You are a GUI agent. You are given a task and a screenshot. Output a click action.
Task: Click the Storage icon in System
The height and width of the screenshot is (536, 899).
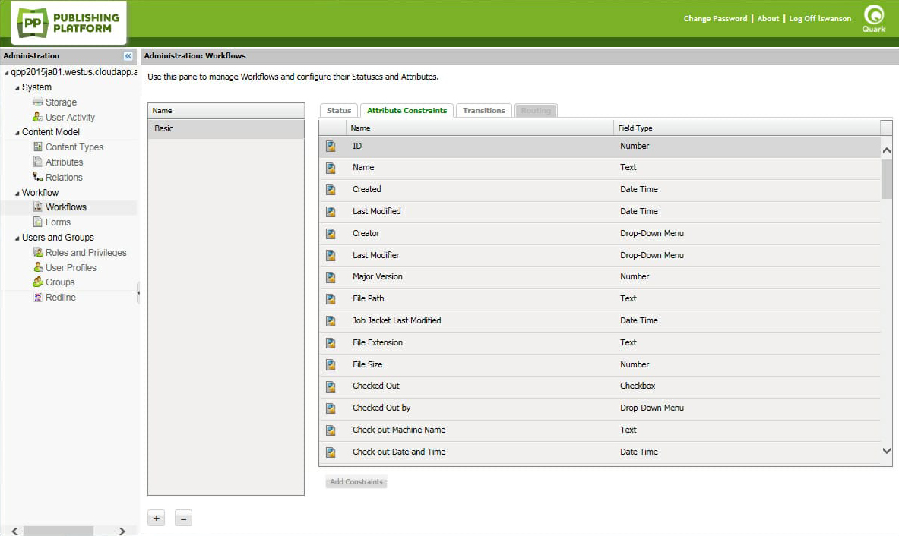point(38,102)
